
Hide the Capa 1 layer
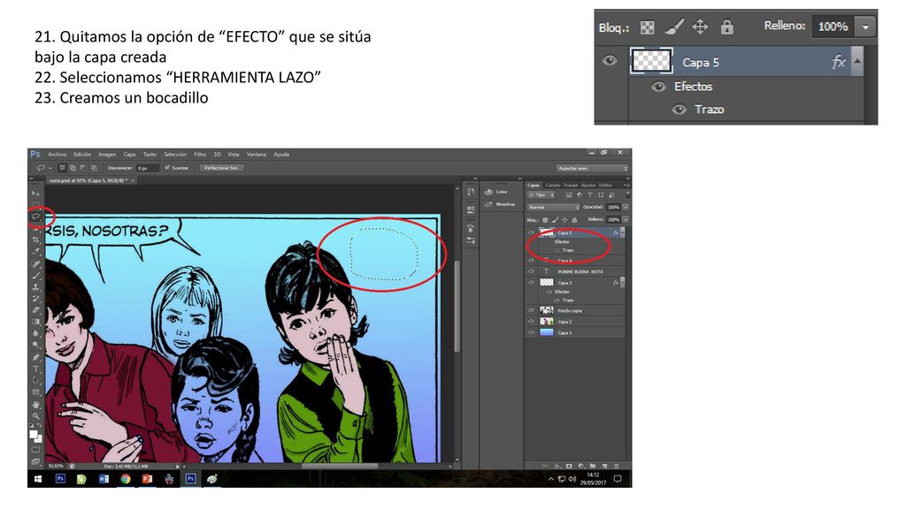tap(532, 332)
